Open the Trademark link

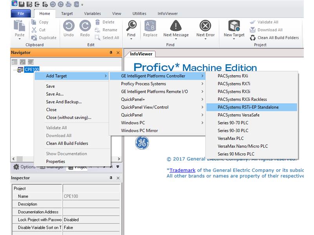tap(183, 170)
